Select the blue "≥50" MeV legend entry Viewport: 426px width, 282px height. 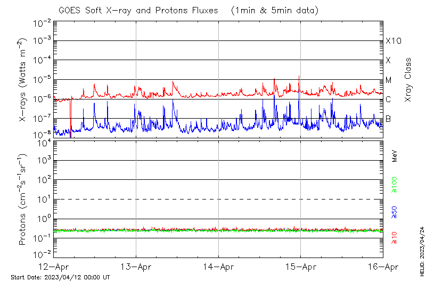point(395,212)
